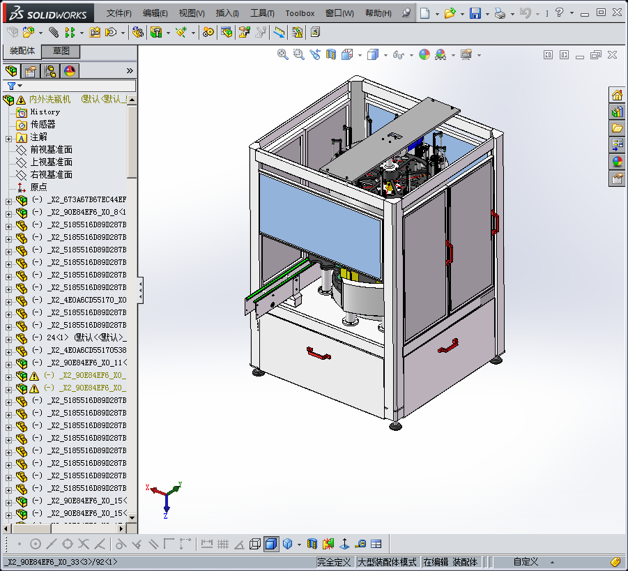Click the View Orientation icon
This screenshot has width=628, height=571.
[x=347, y=54]
